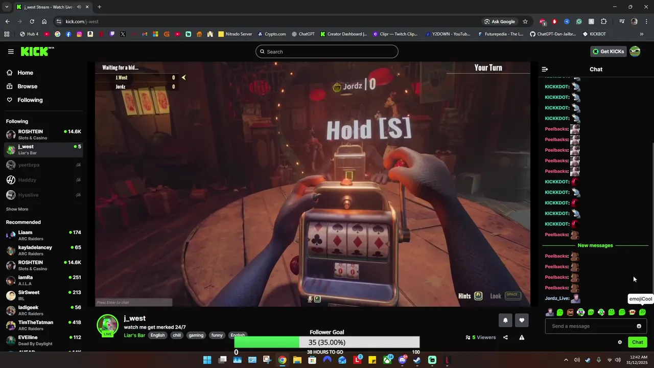Open TimTheTatman recommended channel
Image resolution: width=654 pixels, height=368 pixels.
tap(43, 326)
